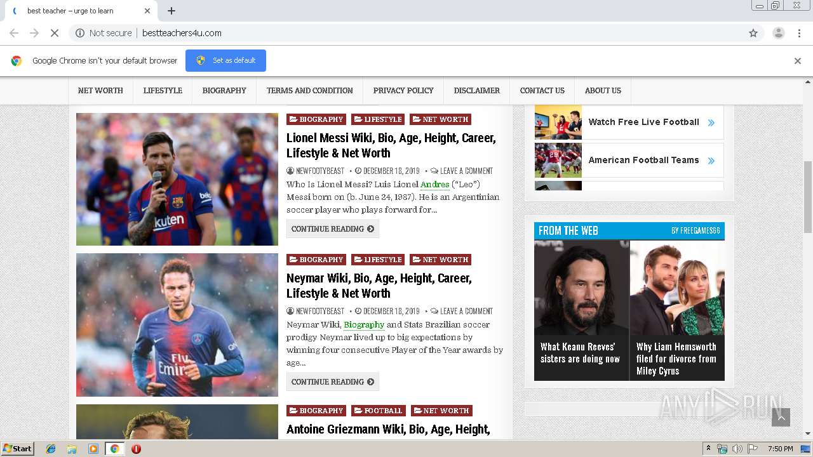813x457 pixels.
Task: Open the BIOGRAPHY menu item
Action: pyautogui.click(x=224, y=91)
